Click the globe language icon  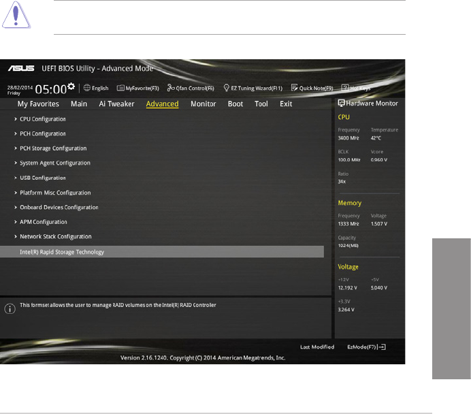87,88
